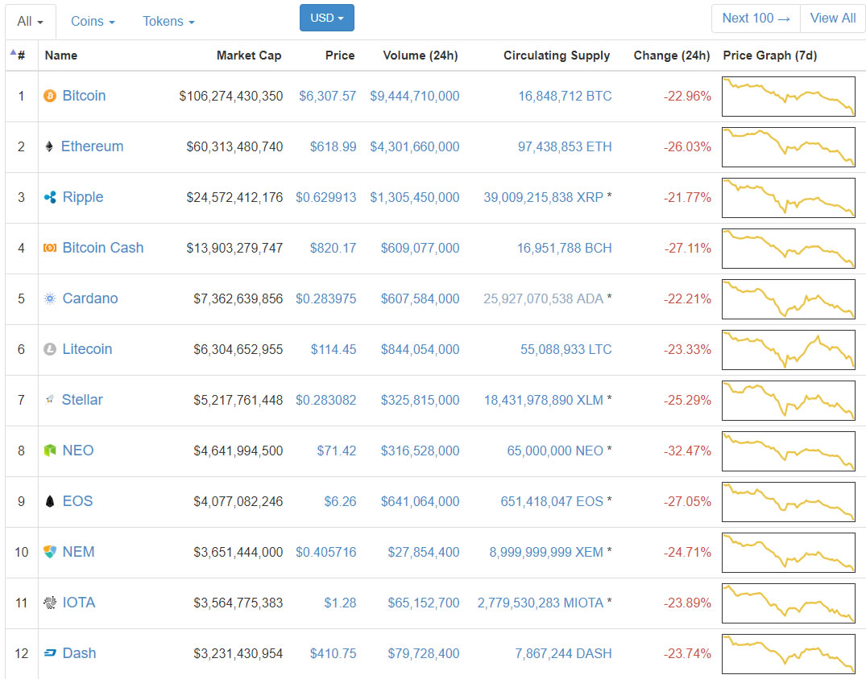The image size is (866, 679).
Task: Click the Next 100 button
Action: coord(755,17)
